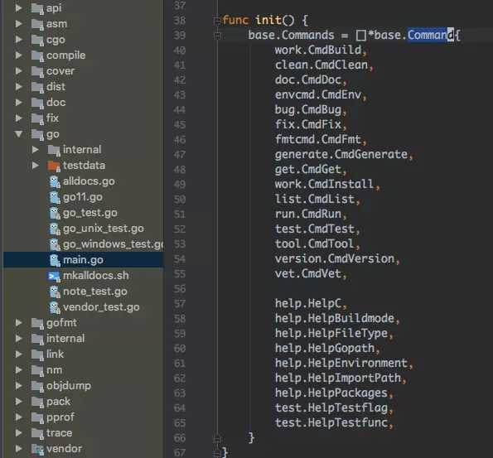Click the main.go gopher file icon

click(x=55, y=260)
